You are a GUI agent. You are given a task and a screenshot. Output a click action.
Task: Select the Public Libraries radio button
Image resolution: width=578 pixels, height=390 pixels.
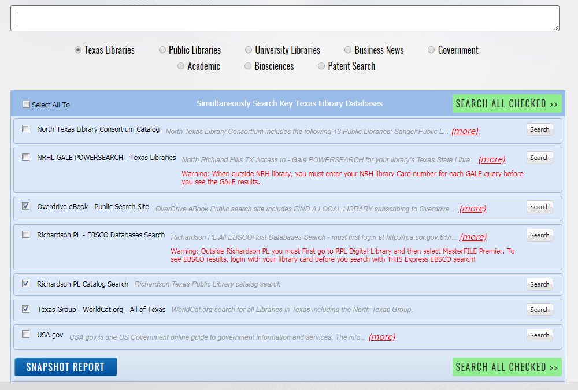click(162, 50)
